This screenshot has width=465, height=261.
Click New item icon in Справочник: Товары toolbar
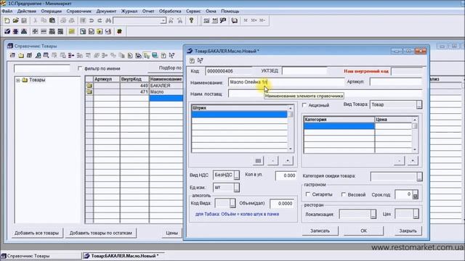[12, 55]
